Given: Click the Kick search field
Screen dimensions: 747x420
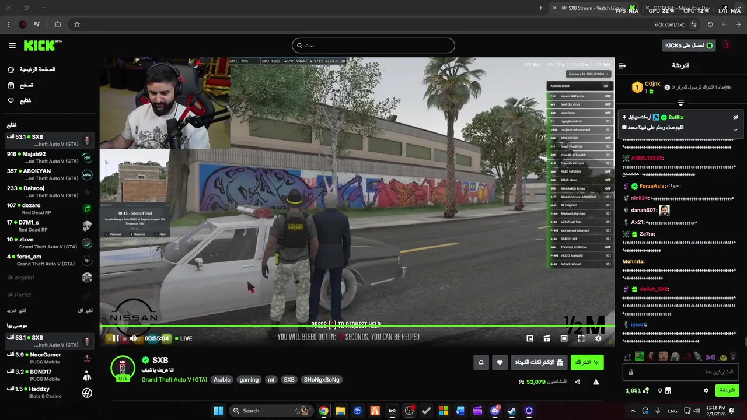Looking at the screenshot, I should tap(373, 45).
